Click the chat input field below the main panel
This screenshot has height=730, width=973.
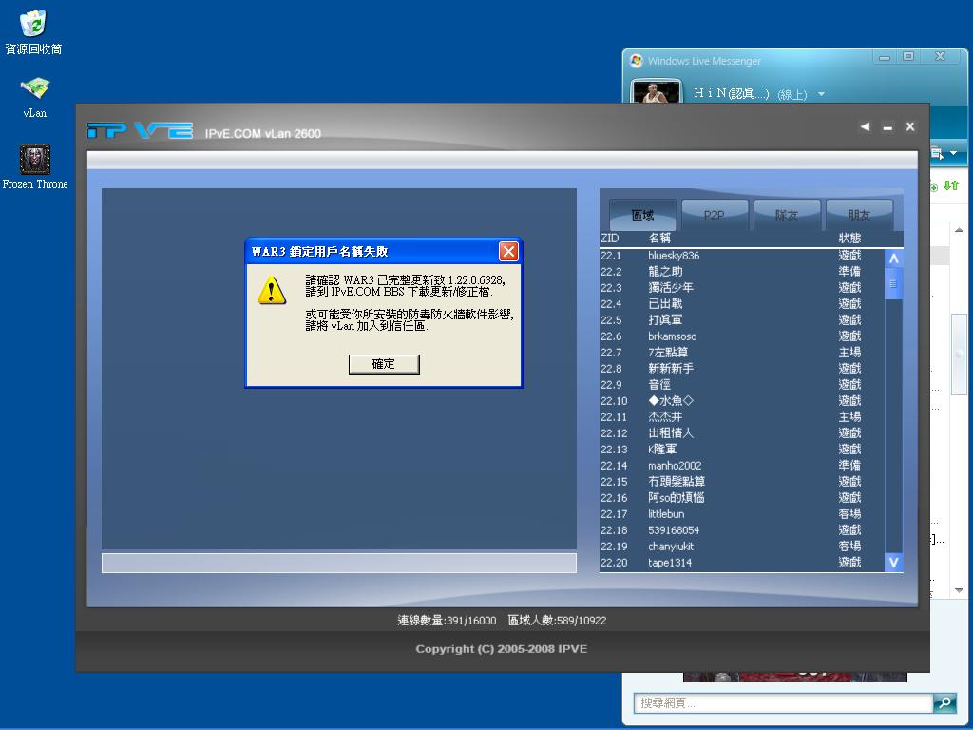(x=339, y=563)
